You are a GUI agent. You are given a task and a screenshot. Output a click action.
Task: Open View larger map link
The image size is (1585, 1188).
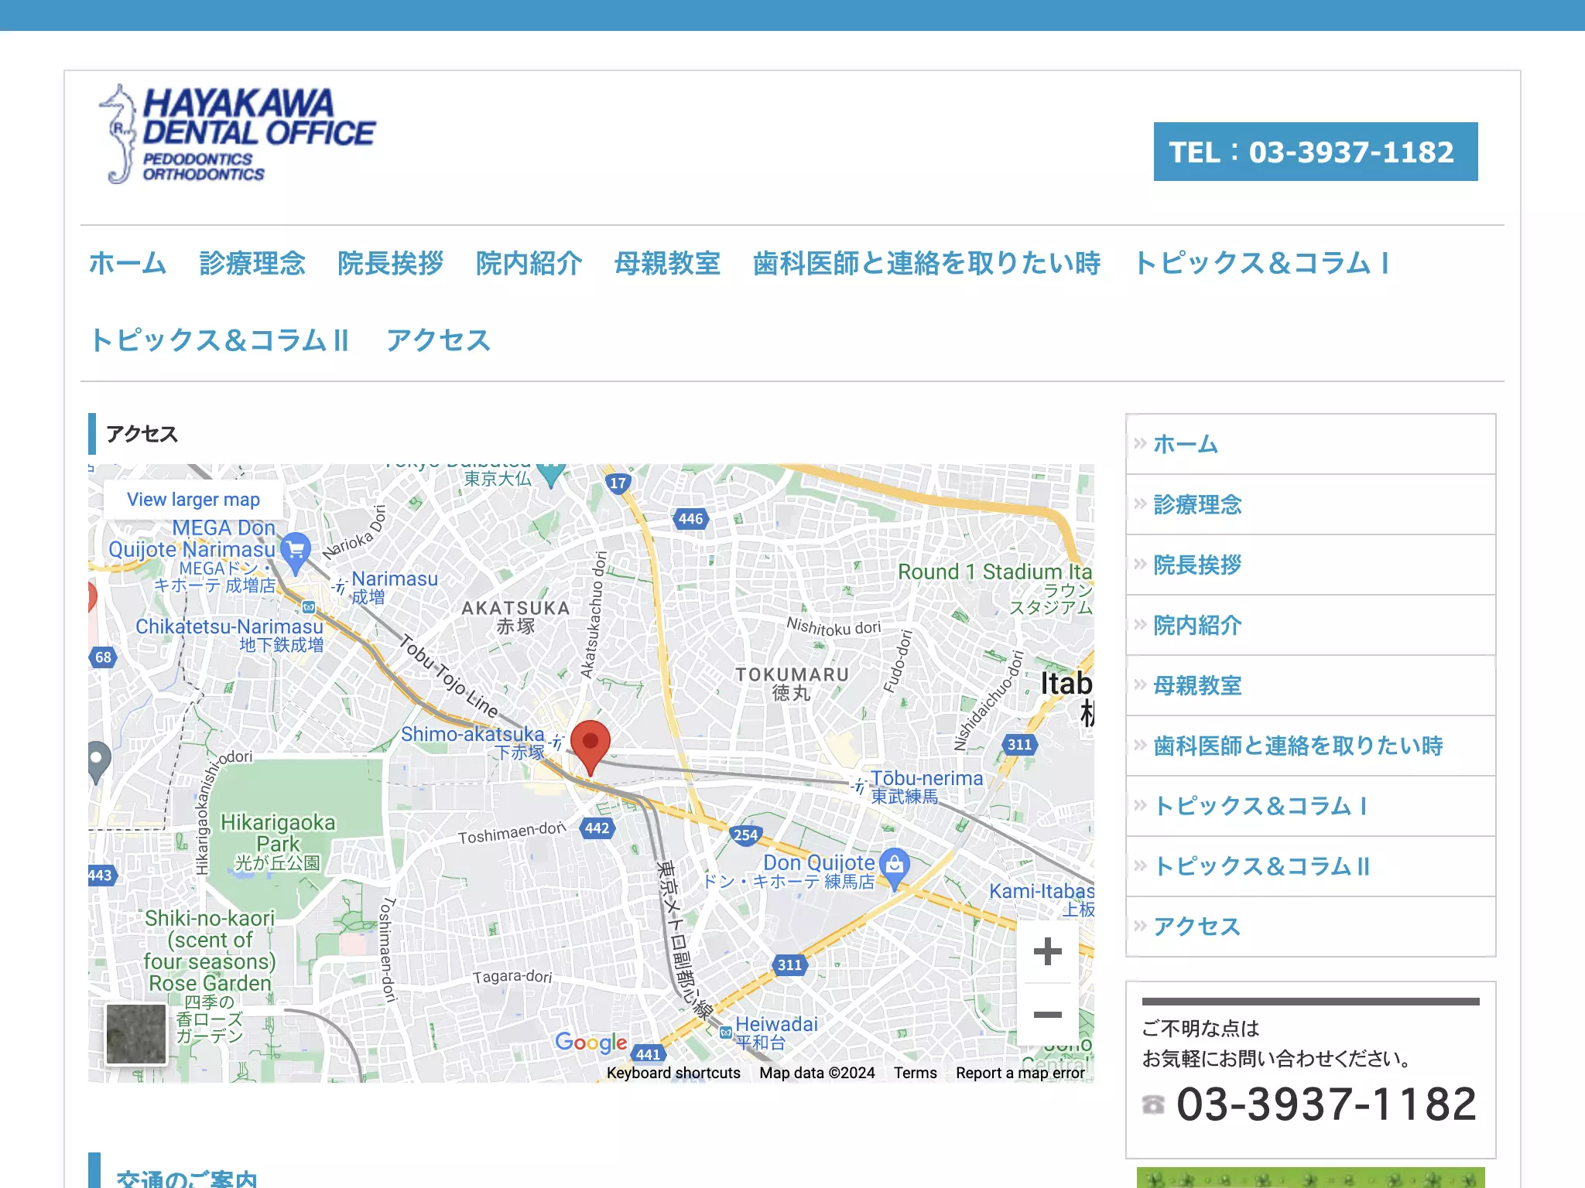point(193,500)
